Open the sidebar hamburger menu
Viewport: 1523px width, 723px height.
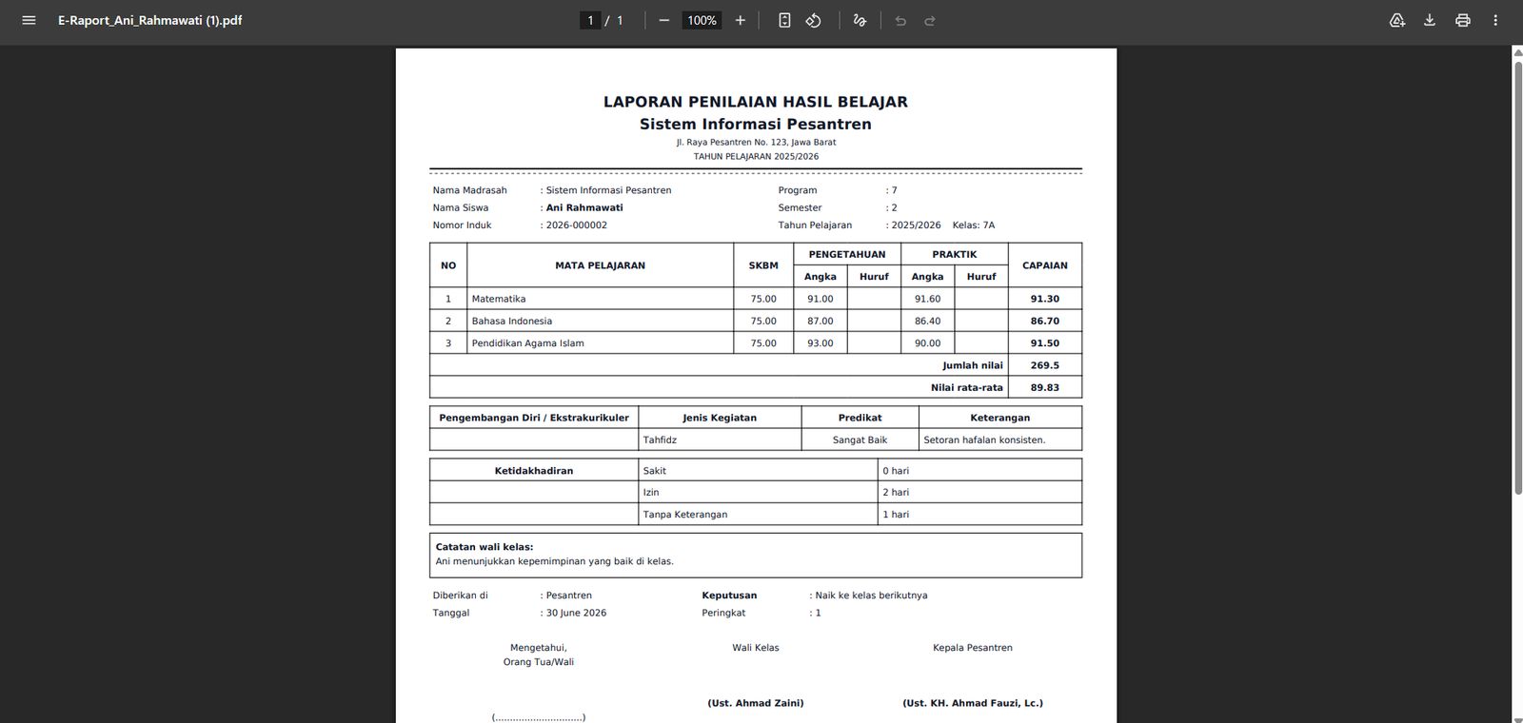(x=29, y=20)
